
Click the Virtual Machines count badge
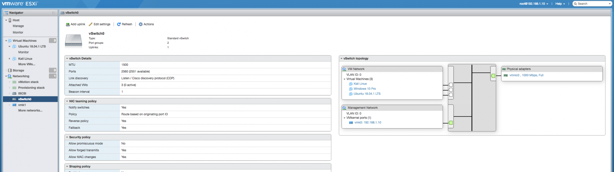point(53,41)
